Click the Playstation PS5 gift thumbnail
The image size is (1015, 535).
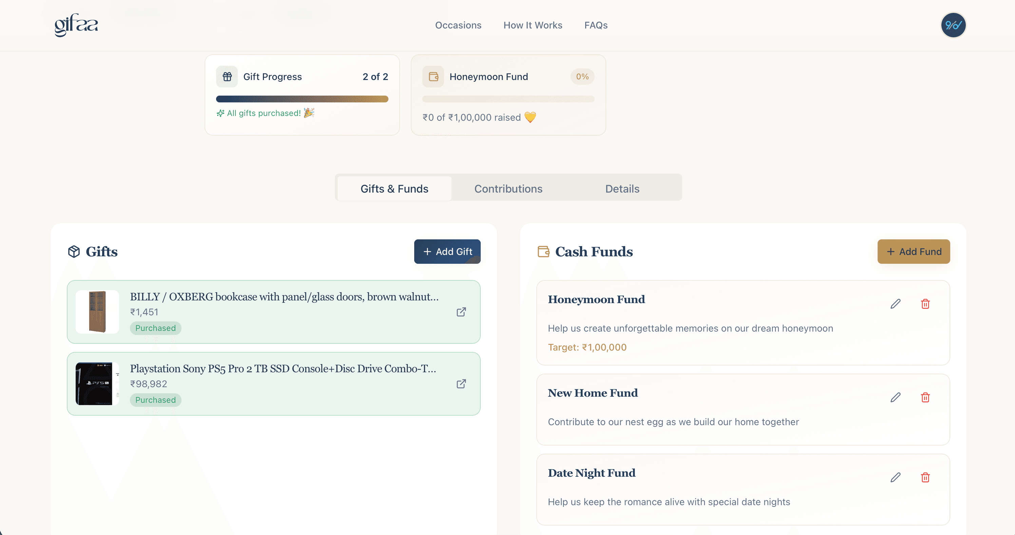click(97, 384)
